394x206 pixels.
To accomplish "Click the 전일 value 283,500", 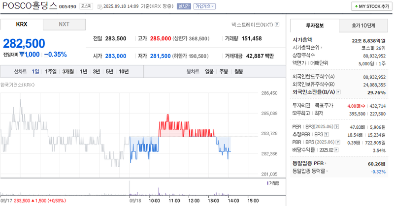I will point(116,39).
